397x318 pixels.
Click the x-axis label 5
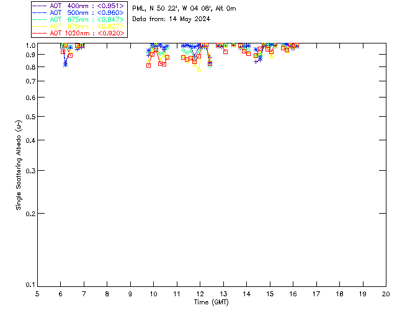(x=37, y=294)
